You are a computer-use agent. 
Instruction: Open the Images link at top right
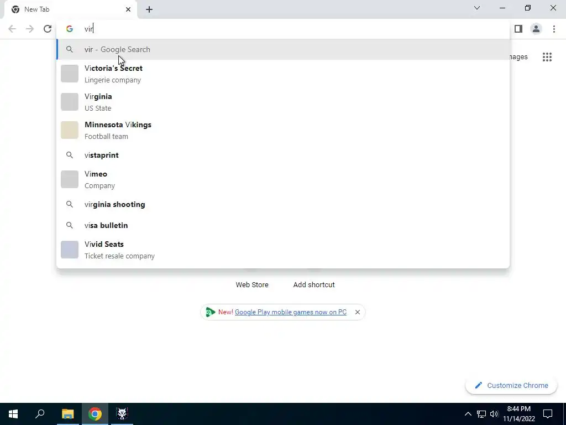(x=518, y=57)
